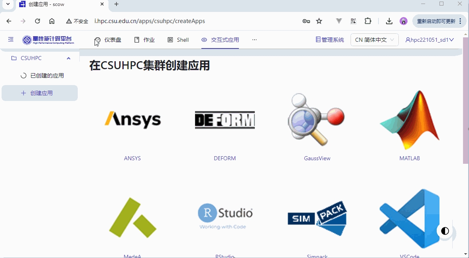Close the 创建应用 - scow tab
Viewport: 469px width, 258px height.
[102, 4]
